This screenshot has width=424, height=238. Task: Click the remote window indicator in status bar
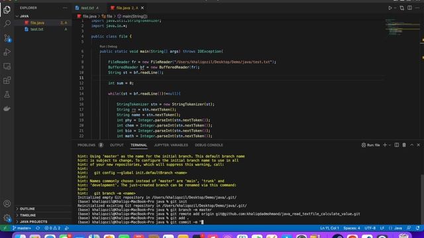point(5,228)
